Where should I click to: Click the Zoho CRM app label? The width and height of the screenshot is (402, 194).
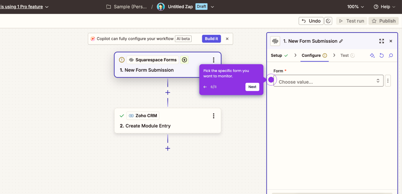143,116
